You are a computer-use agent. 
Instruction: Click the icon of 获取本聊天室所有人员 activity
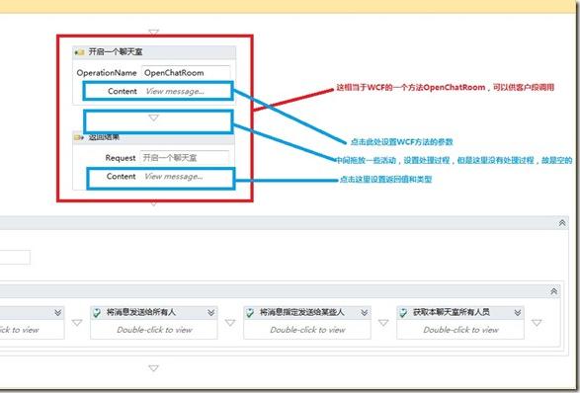point(403,313)
